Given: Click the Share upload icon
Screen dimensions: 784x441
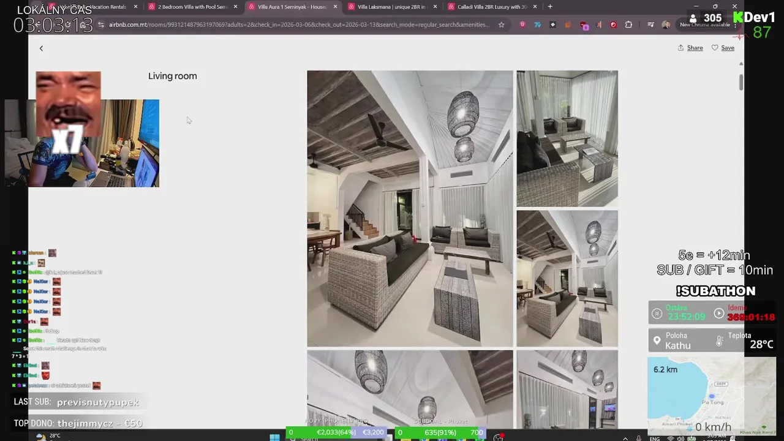Looking at the screenshot, I should coord(680,48).
